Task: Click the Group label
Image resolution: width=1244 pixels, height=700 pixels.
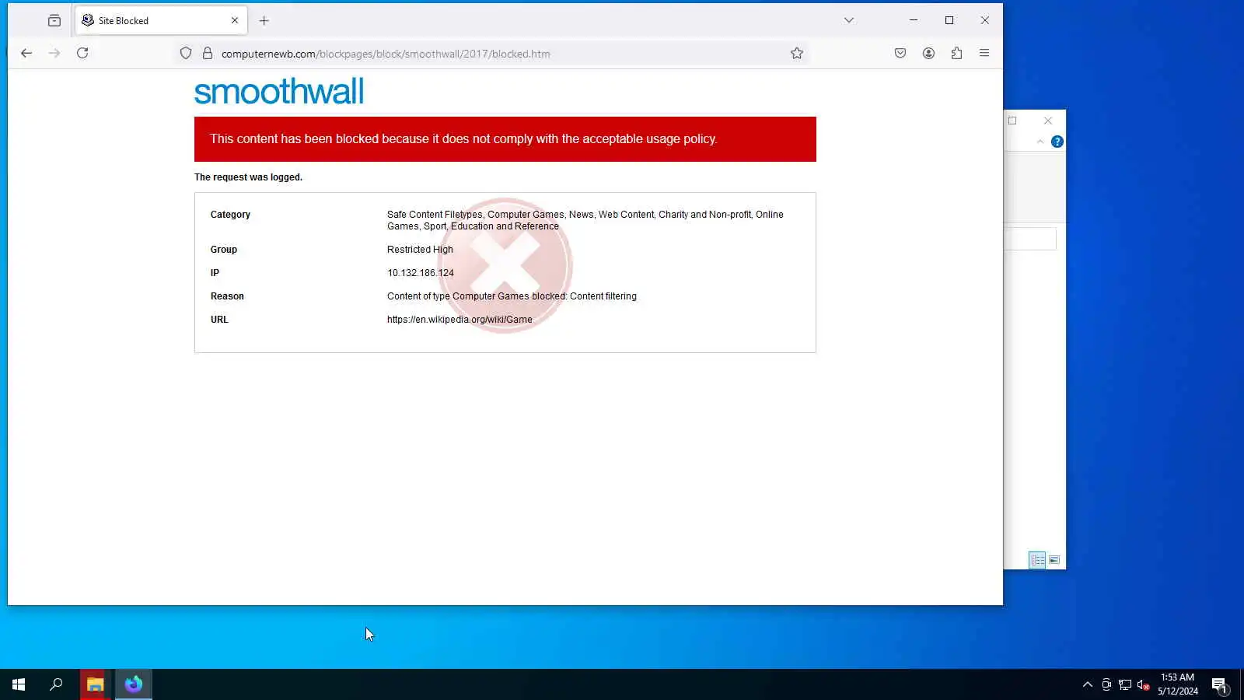Action: [224, 250]
